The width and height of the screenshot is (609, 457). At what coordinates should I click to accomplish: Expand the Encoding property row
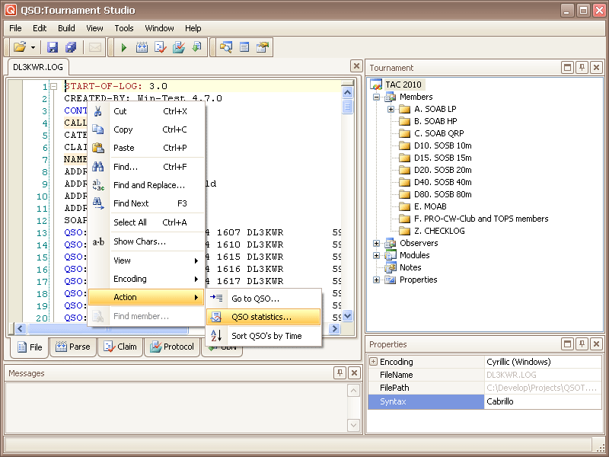(374, 362)
